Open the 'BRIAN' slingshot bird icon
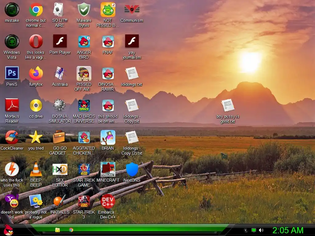 click(x=108, y=137)
